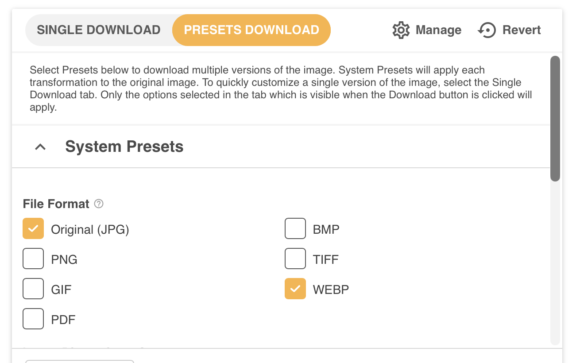
Task: Check the GIF format checkbox
Action: [33, 289]
